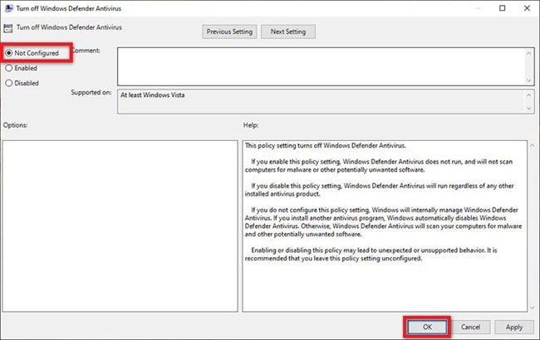Screen dimensions: 540x340
Task: Click the empty Options pane
Action: [120, 226]
